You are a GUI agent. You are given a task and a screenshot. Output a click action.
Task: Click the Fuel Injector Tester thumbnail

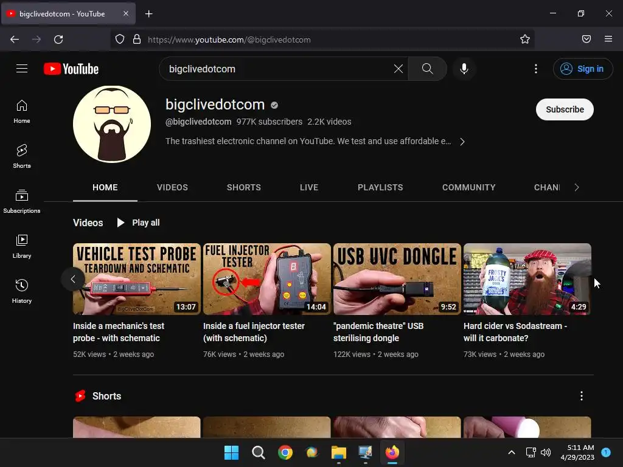click(266, 279)
